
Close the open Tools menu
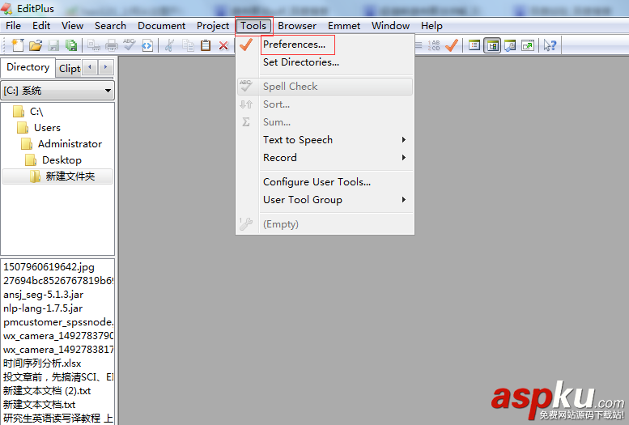[253, 26]
